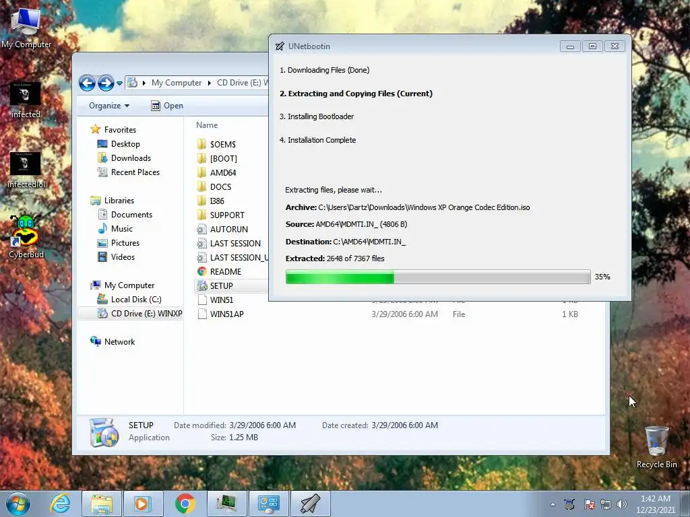The image size is (690, 517).
Task: Open the Documents library
Action: (x=125, y=215)
